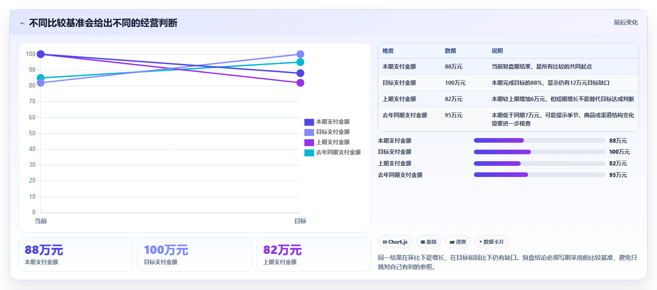Click the 数据 column header

pos(450,51)
